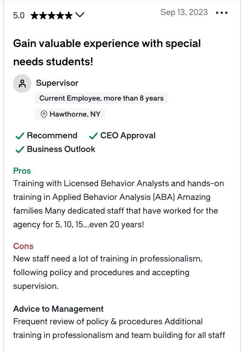Viewport: 244px width, 352px height.
Task: Click the Pros paragraph about ABA training
Action: pos(118,204)
